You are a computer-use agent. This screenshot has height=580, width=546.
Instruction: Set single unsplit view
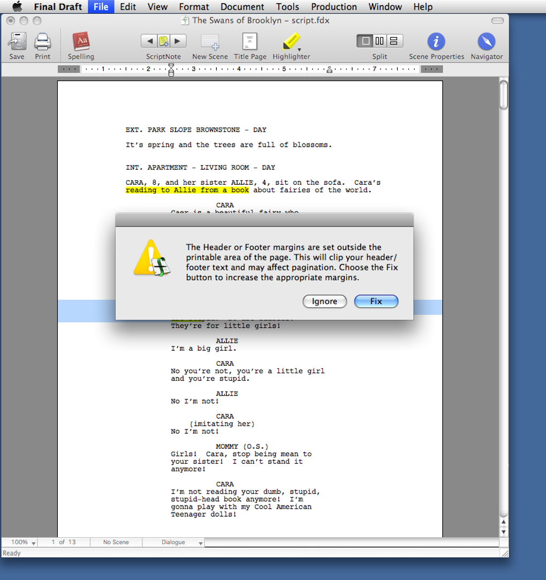pos(365,41)
